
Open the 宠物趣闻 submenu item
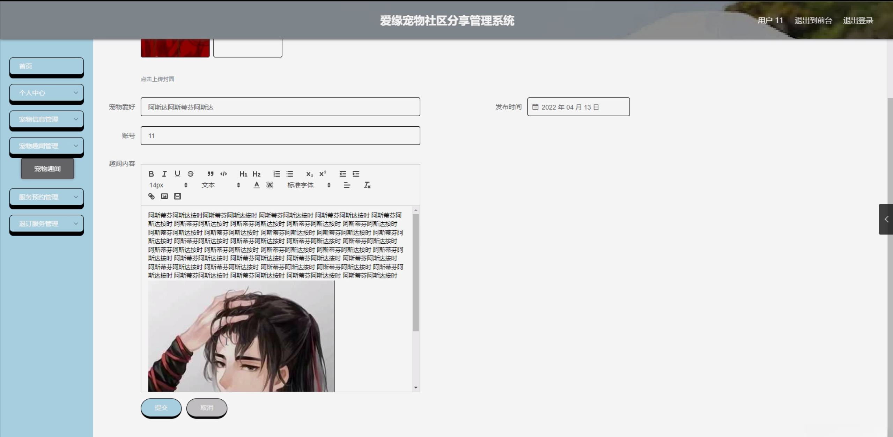[x=47, y=169]
